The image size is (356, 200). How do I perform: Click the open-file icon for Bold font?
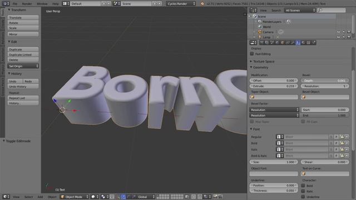coord(342,143)
